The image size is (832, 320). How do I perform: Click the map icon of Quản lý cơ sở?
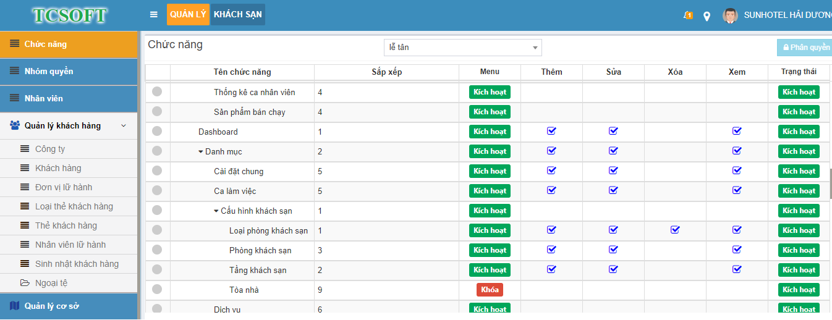click(15, 306)
